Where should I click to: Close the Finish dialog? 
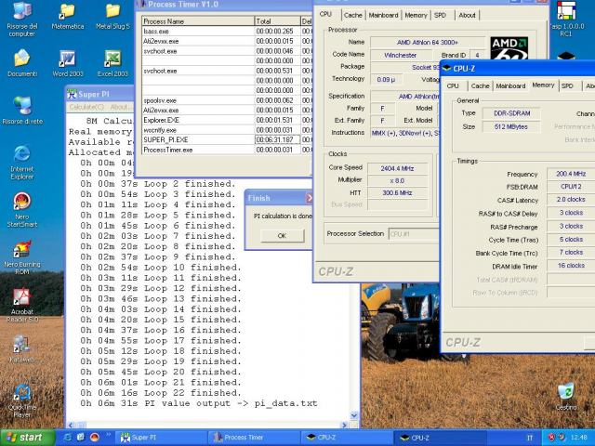pyautogui.click(x=309, y=198)
